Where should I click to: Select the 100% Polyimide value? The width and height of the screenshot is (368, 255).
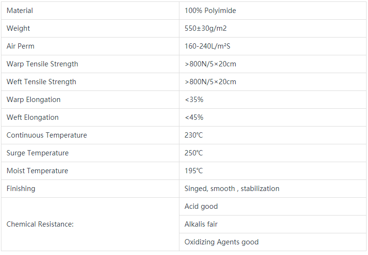(x=210, y=11)
